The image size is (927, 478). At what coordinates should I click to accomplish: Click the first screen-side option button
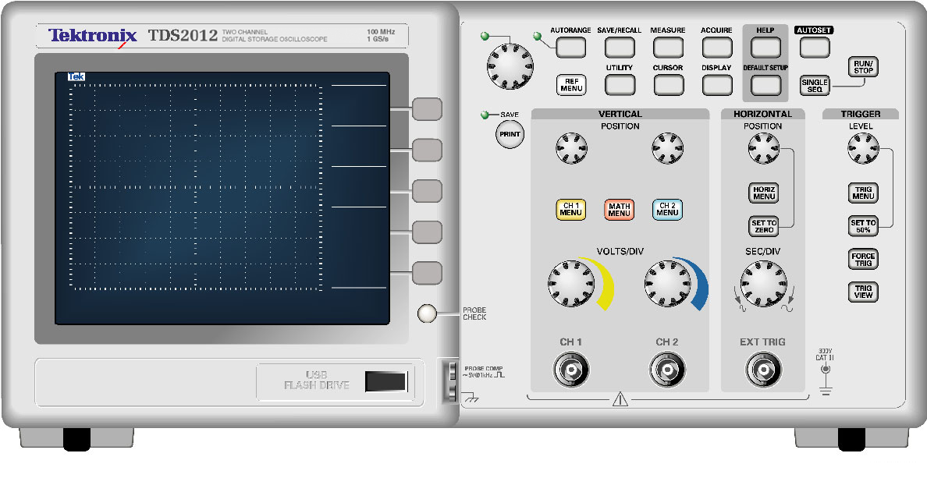tap(428, 109)
